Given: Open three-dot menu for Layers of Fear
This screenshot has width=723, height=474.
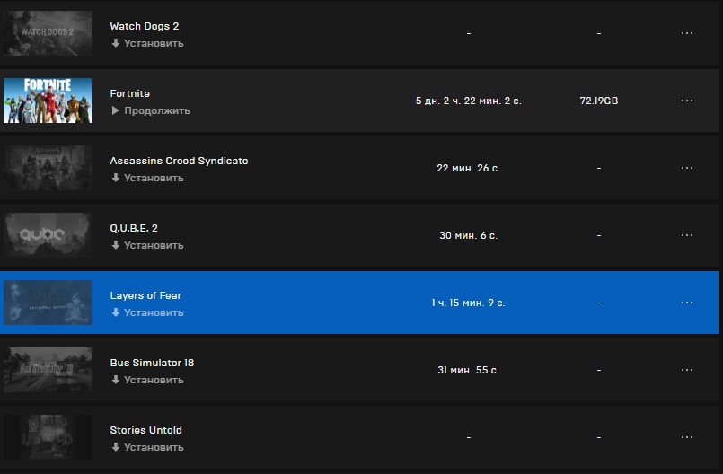Looking at the screenshot, I should 686,303.
